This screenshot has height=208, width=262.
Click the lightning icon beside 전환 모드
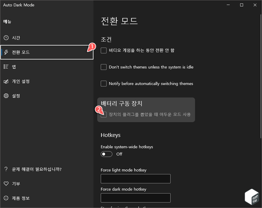6,52
